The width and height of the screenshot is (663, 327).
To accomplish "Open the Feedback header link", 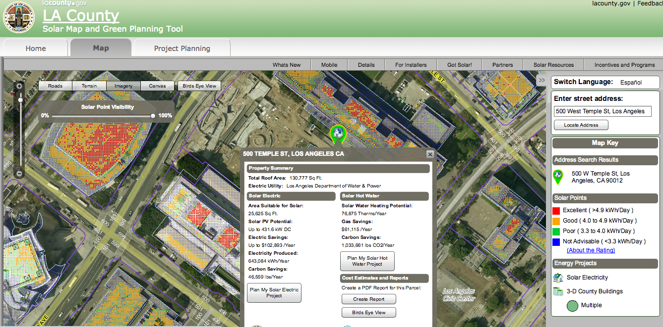I will (x=650, y=3).
